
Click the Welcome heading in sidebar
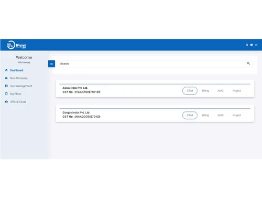[x=24, y=57]
